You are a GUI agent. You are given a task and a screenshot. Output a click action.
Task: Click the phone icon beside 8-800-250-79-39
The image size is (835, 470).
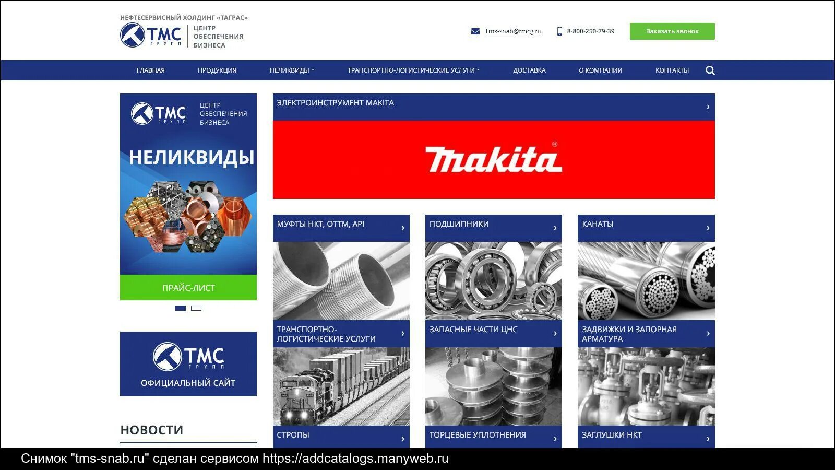click(559, 31)
